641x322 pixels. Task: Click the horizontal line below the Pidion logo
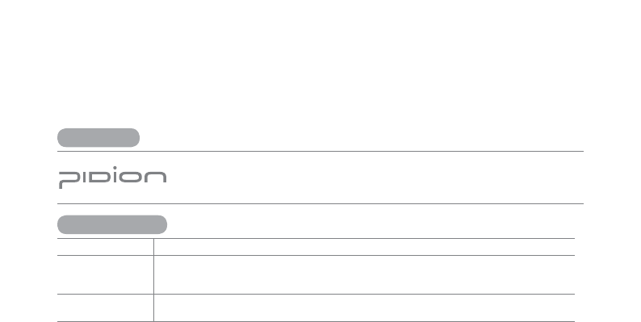coord(320,203)
